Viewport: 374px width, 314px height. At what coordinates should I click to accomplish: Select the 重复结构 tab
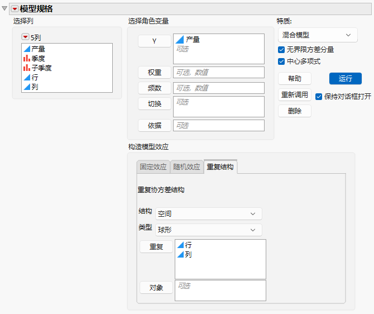coord(220,166)
